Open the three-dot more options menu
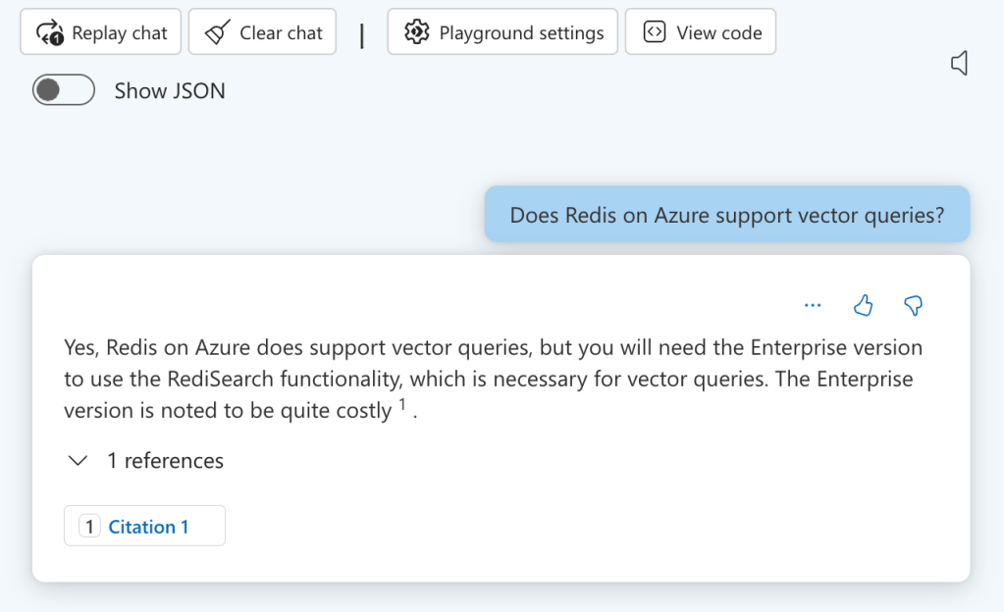This screenshot has height=612, width=1004. pos(813,306)
